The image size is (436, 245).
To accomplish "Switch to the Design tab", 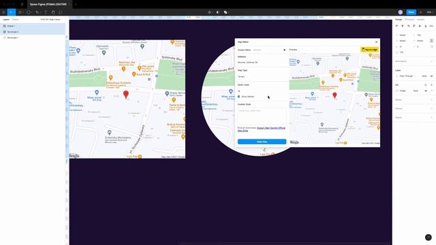I will point(399,20).
